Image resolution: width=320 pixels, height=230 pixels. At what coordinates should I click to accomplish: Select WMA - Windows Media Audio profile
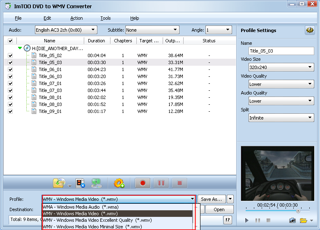pyautogui.click(x=117, y=207)
